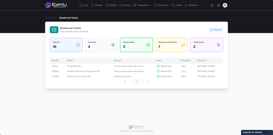Go to the next page arrow
Image resolution: width=273 pixels, height=135 pixels.
[x=142, y=82]
